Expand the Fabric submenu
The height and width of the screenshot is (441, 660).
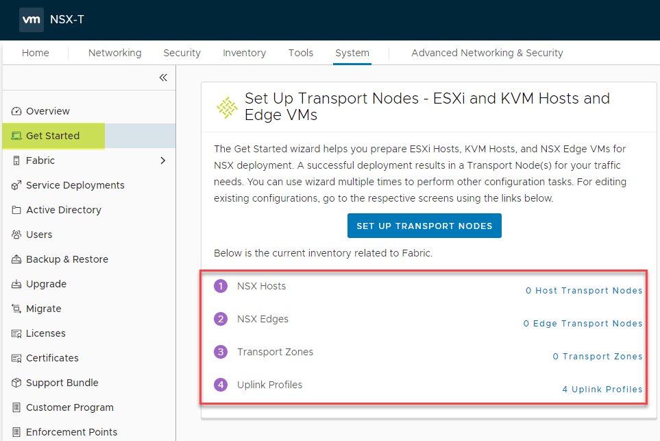click(x=163, y=160)
